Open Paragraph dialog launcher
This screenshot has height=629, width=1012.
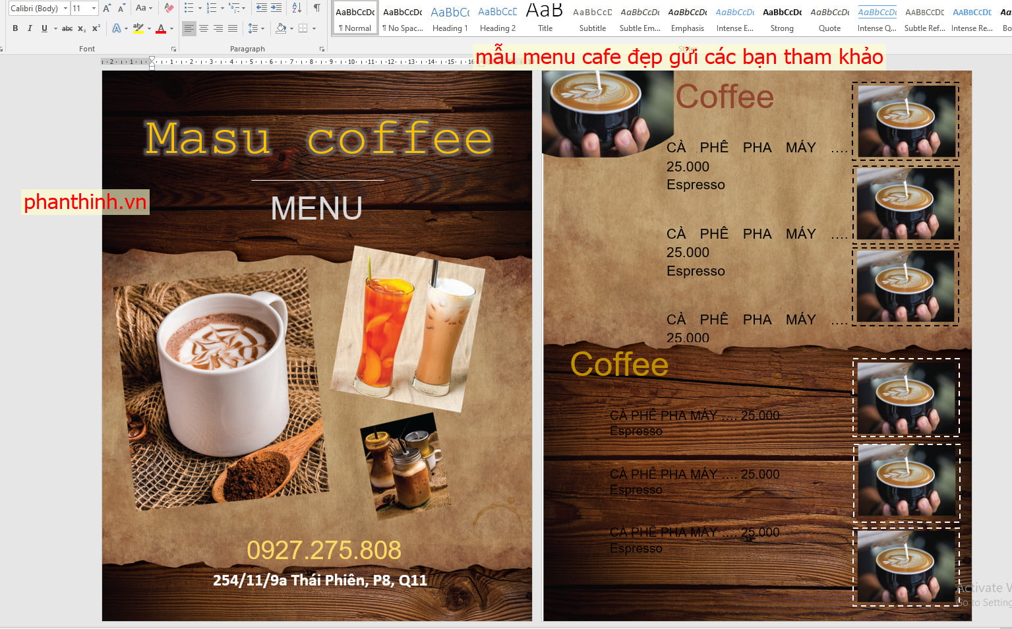click(322, 49)
